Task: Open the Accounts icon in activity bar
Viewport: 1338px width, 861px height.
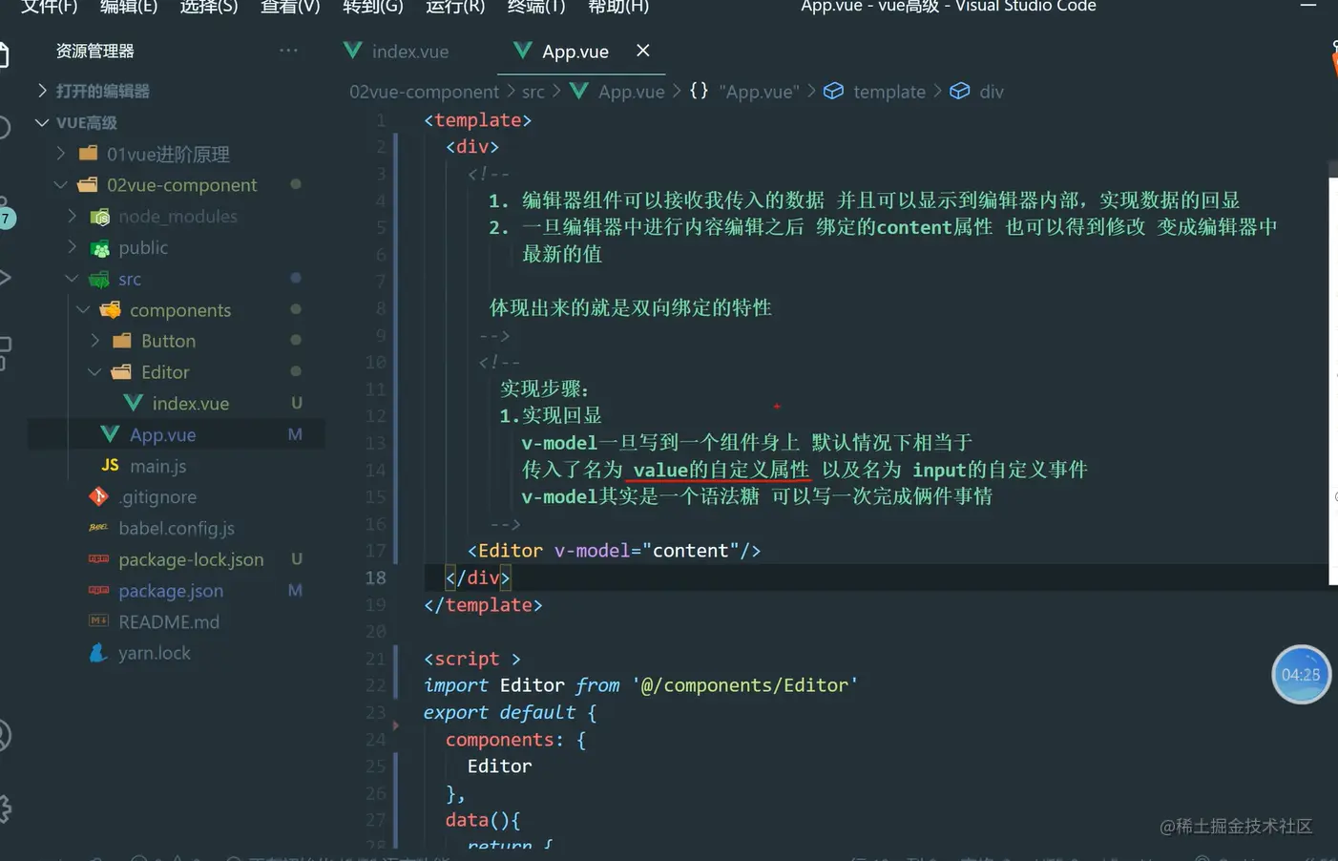Action: click(5, 736)
